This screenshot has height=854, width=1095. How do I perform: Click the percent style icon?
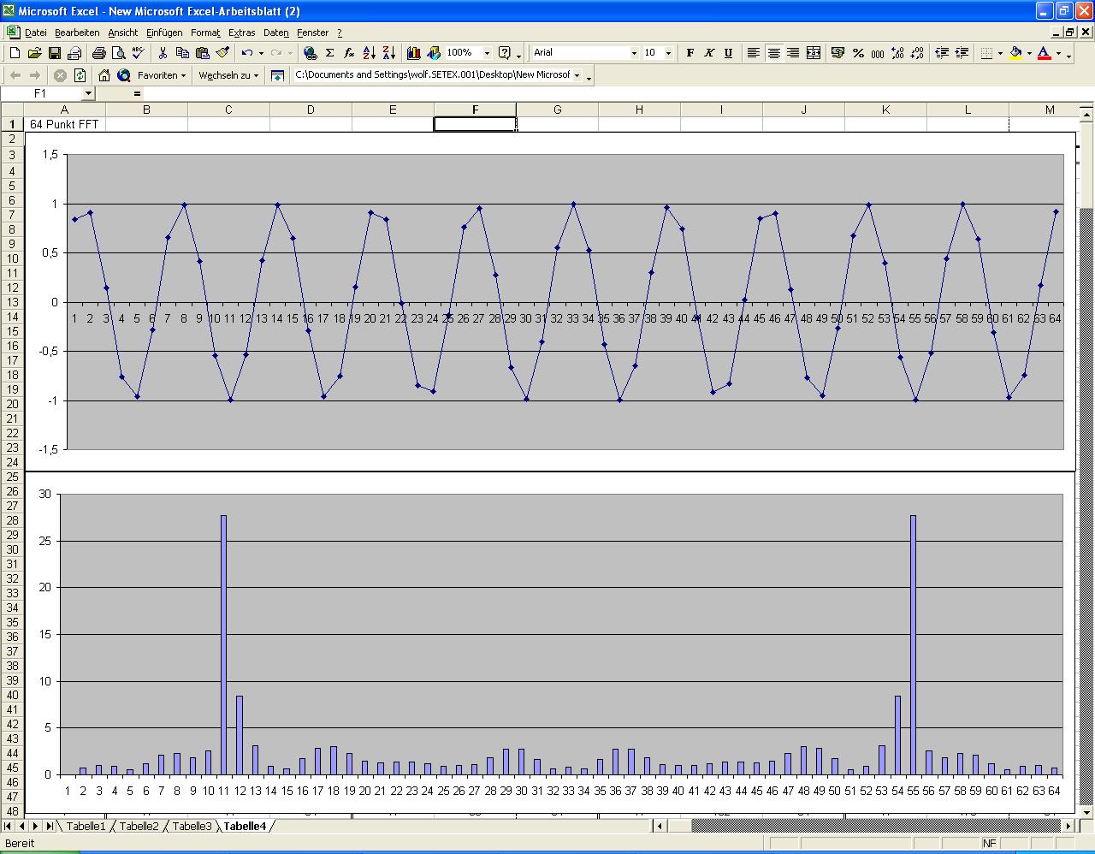click(858, 53)
